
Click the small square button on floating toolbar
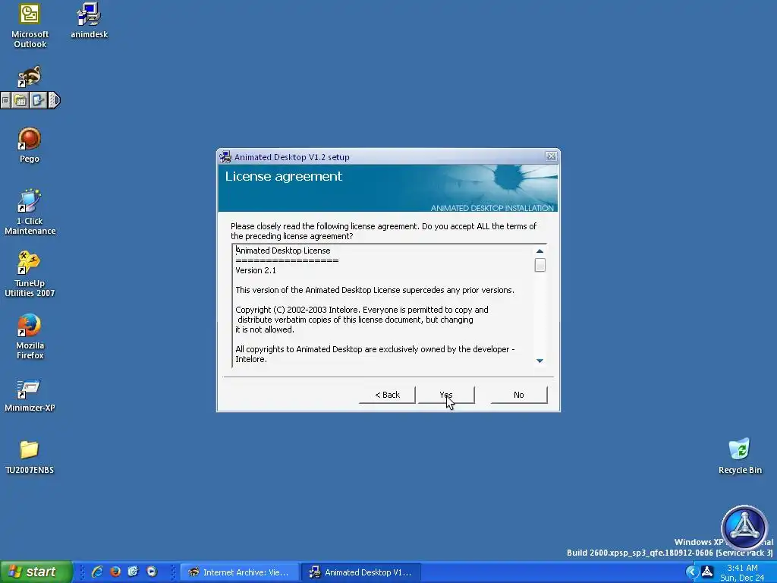(x=5, y=101)
